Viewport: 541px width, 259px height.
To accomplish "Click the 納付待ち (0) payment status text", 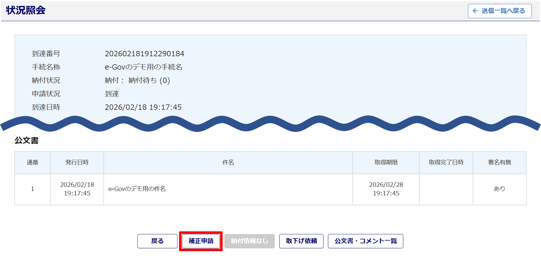I will tap(149, 80).
